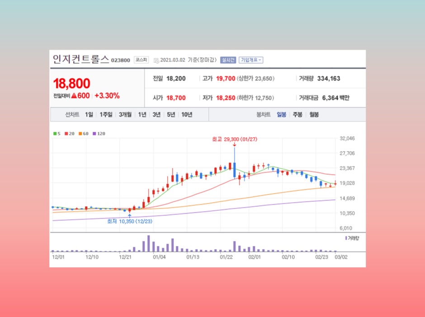
Task: Click the 거래량 value 334,163
Action: 329,79
